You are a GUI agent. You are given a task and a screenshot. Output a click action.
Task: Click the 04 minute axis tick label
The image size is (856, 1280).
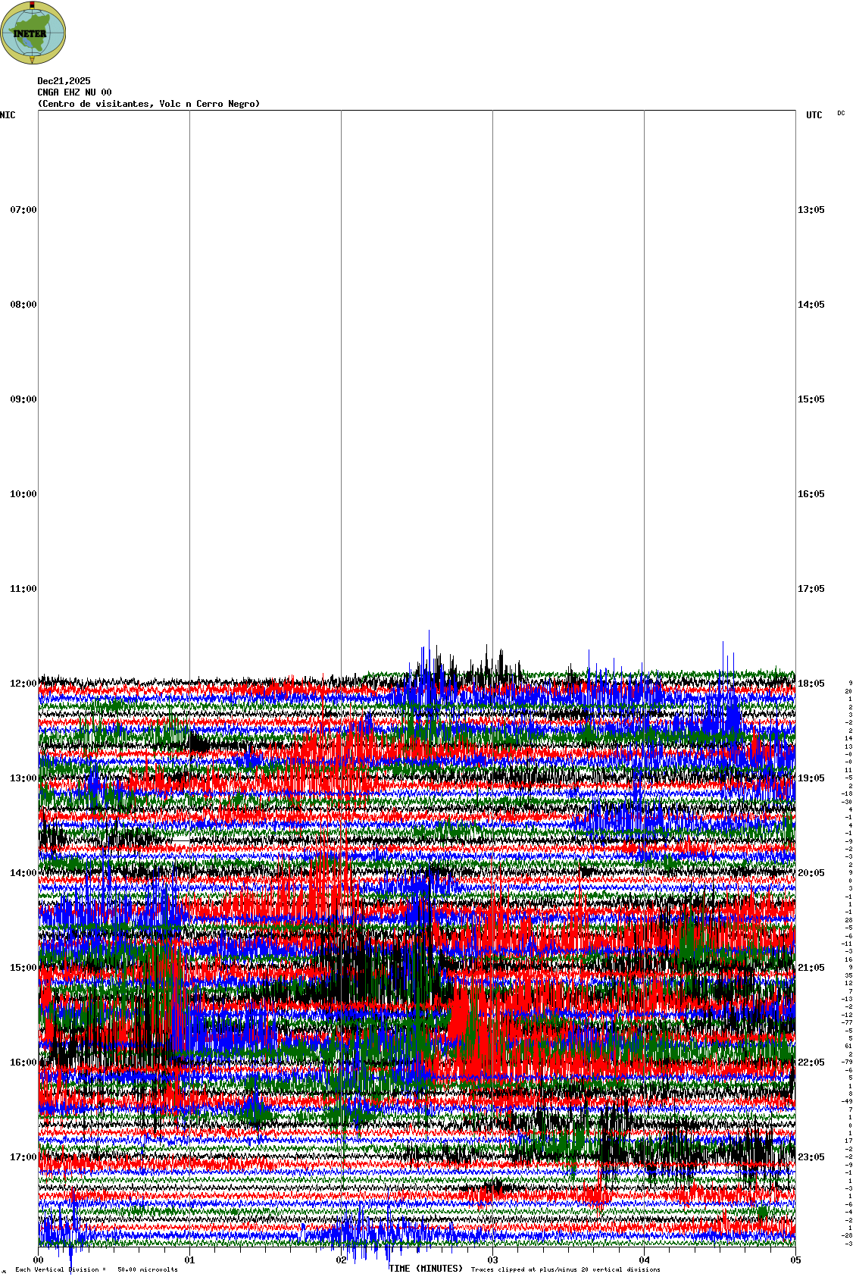point(645,1260)
